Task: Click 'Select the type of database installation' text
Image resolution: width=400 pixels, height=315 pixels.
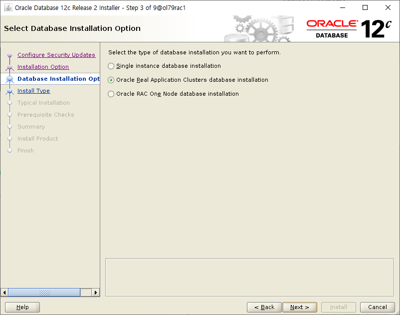Action: point(195,52)
